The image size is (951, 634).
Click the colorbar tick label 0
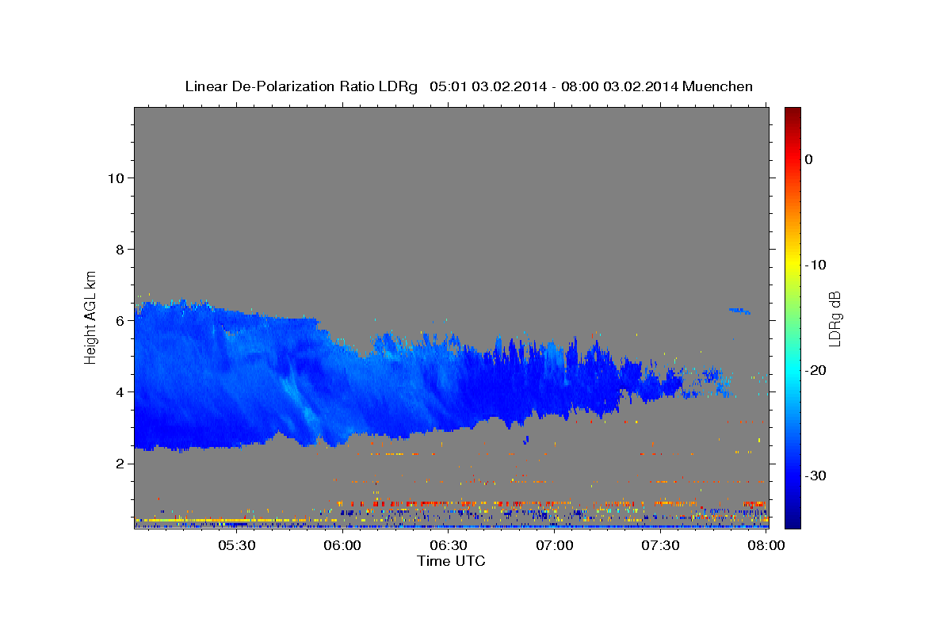[809, 159]
